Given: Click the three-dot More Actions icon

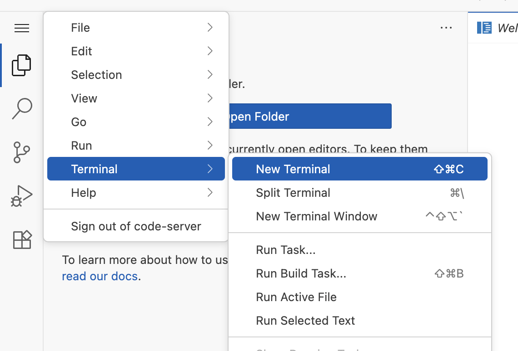Looking at the screenshot, I should tap(446, 28).
